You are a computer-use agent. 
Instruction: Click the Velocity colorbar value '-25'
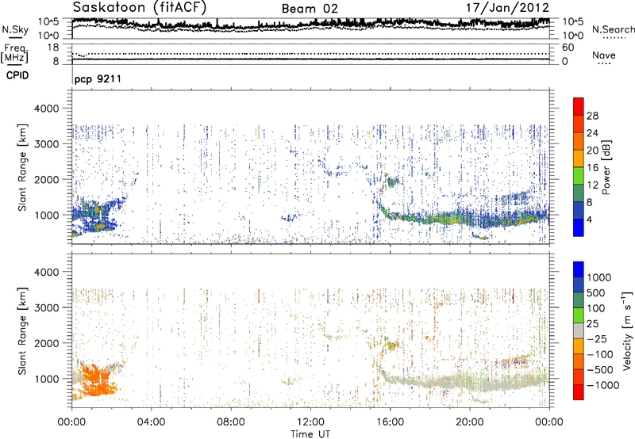[597, 338]
